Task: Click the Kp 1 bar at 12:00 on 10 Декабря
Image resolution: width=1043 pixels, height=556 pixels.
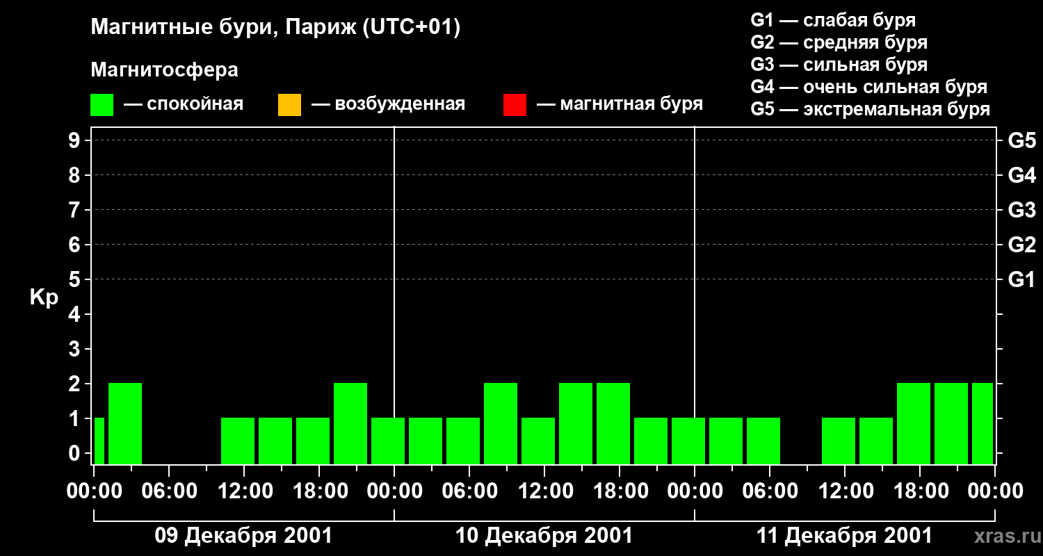Action: tap(538, 441)
